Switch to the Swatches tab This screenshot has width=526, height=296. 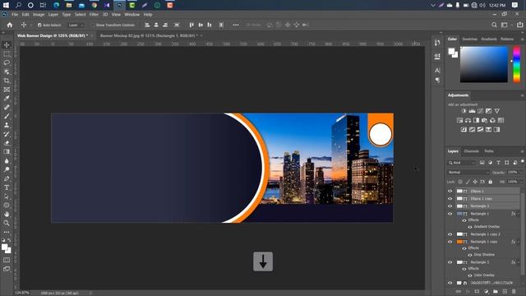click(x=469, y=39)
